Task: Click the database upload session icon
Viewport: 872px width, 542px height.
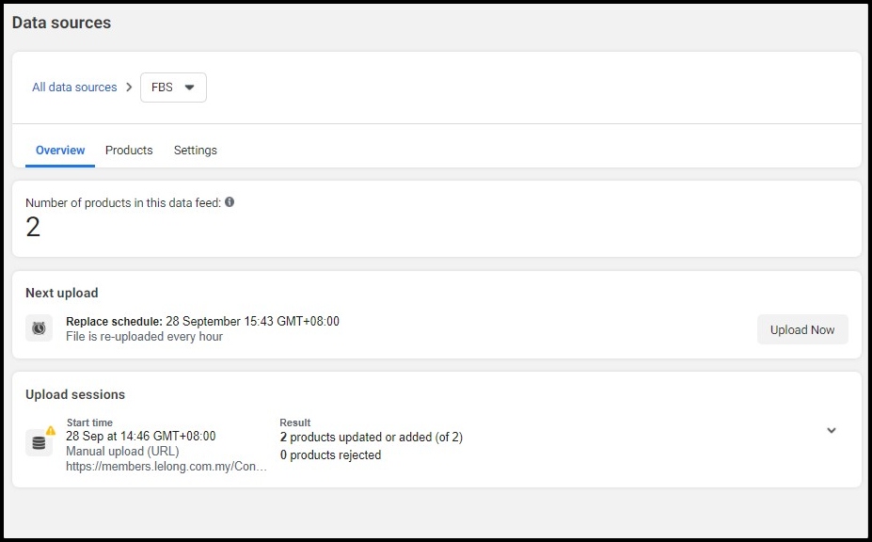Action: pyautogui.click(x=39, y=443)
